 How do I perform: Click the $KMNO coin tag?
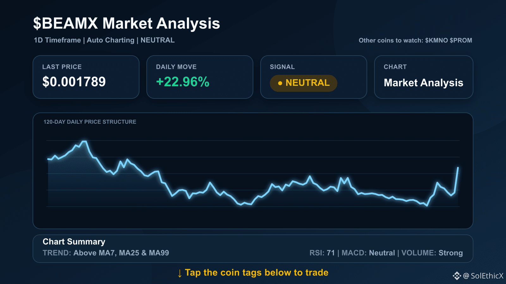tap(436, 40)
